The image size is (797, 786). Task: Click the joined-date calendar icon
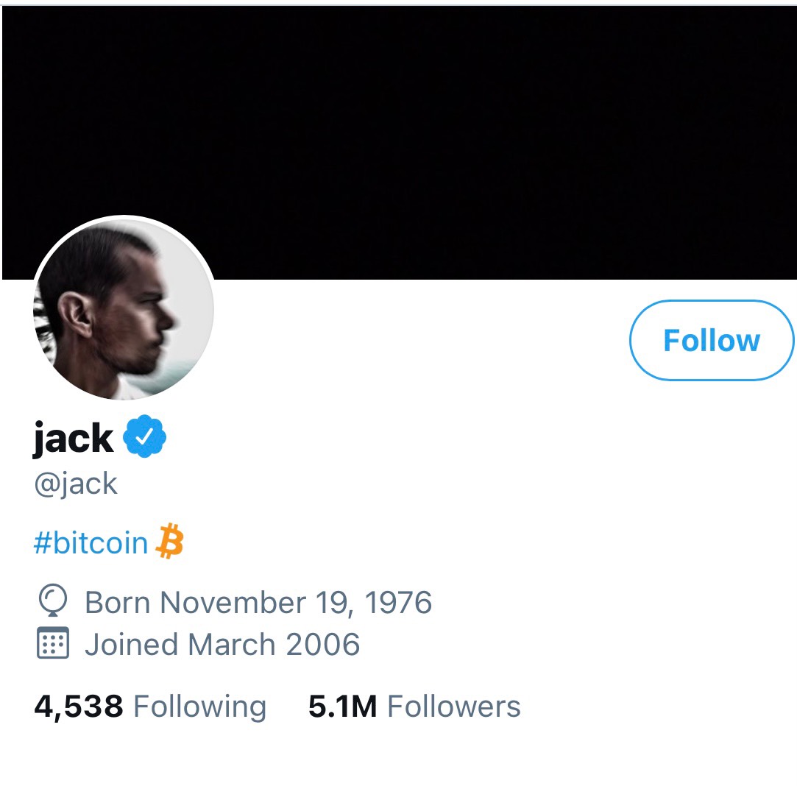pos(53,643)
